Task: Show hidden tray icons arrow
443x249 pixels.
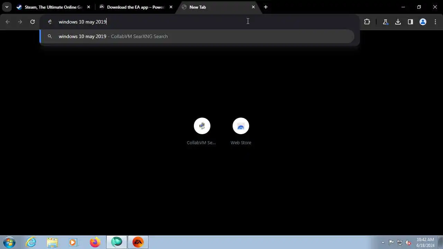Action: [x=383, y=242]
